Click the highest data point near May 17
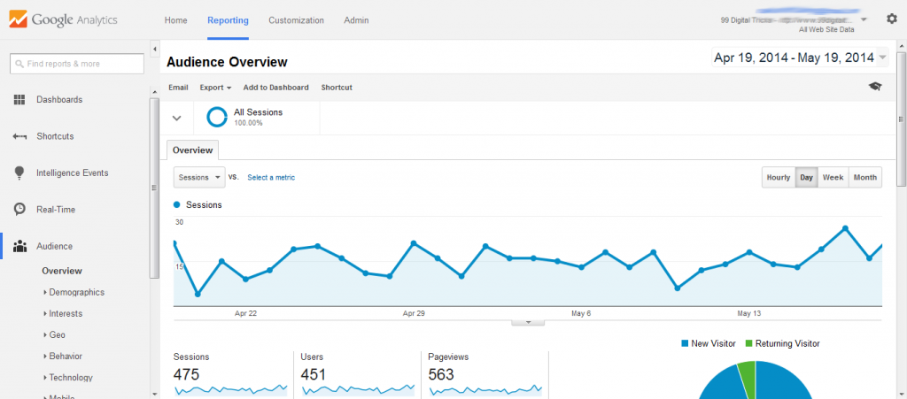The height and width of the screenshot is (399, 907). [845, 228]
